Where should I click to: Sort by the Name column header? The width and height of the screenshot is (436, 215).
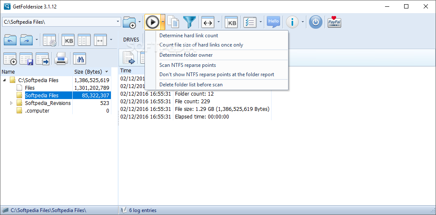pyautogui.click(x=37, y=72)
